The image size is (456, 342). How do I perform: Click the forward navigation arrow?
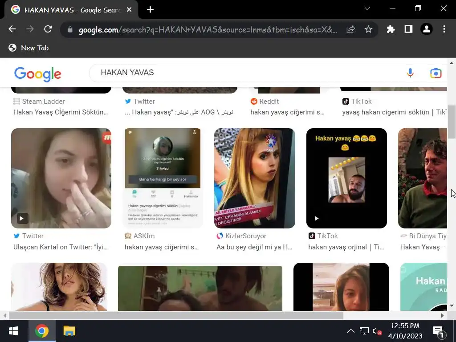[x=30, y=29]
